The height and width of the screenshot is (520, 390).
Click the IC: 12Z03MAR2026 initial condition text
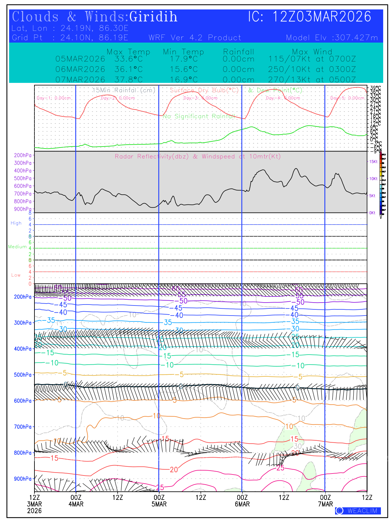309,17
